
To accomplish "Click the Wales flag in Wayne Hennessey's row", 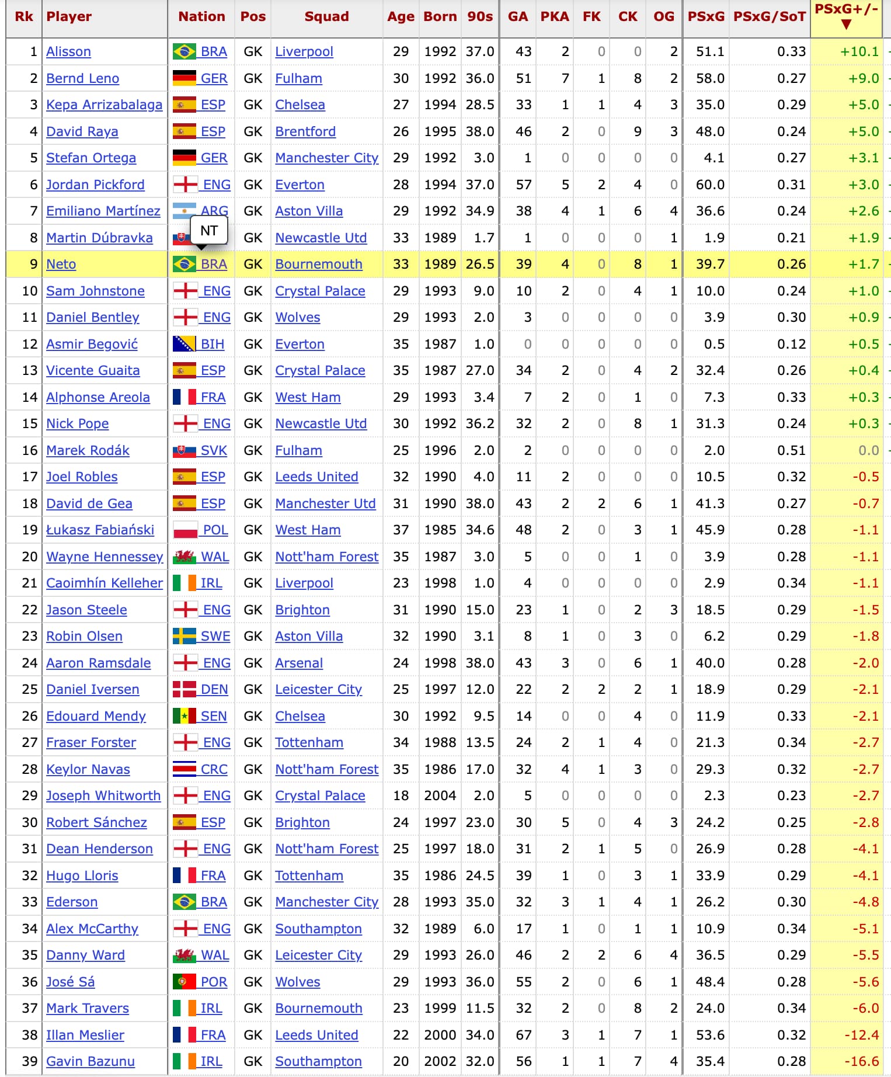I will (185, 557).
